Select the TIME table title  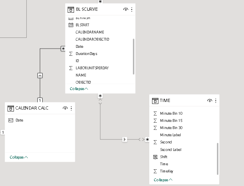coord(165,100)
